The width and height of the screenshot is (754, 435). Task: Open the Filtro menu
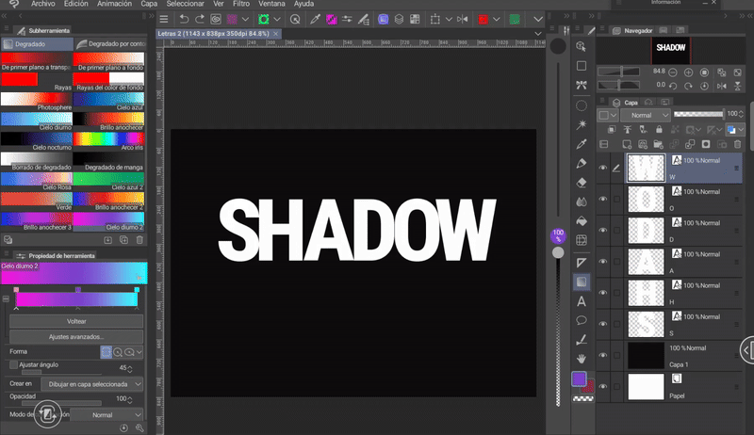click(x=239, y=5)
